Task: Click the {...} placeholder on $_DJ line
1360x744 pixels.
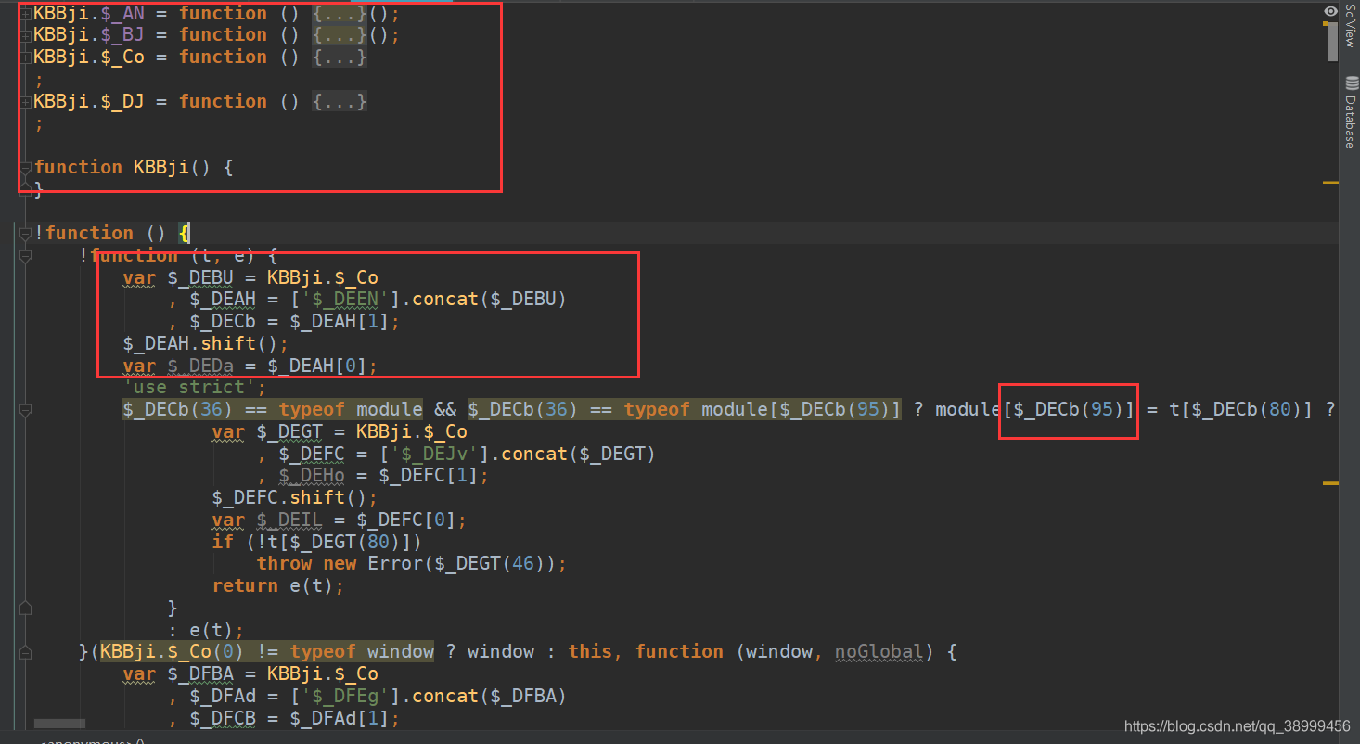Action: (340, 102)
